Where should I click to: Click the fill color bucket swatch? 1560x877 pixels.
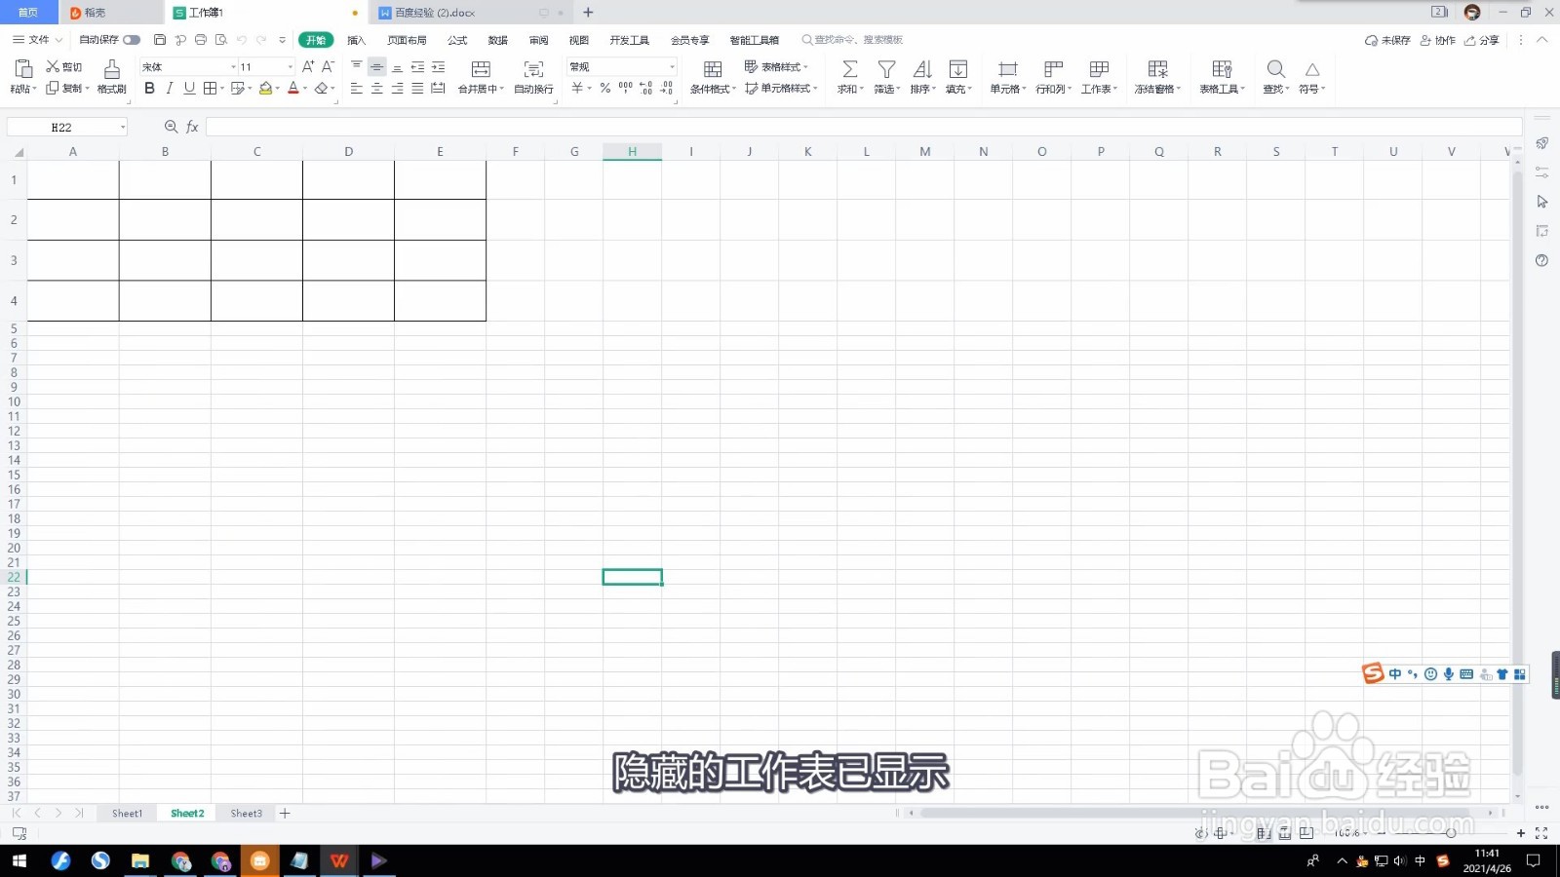coord(265,89)
